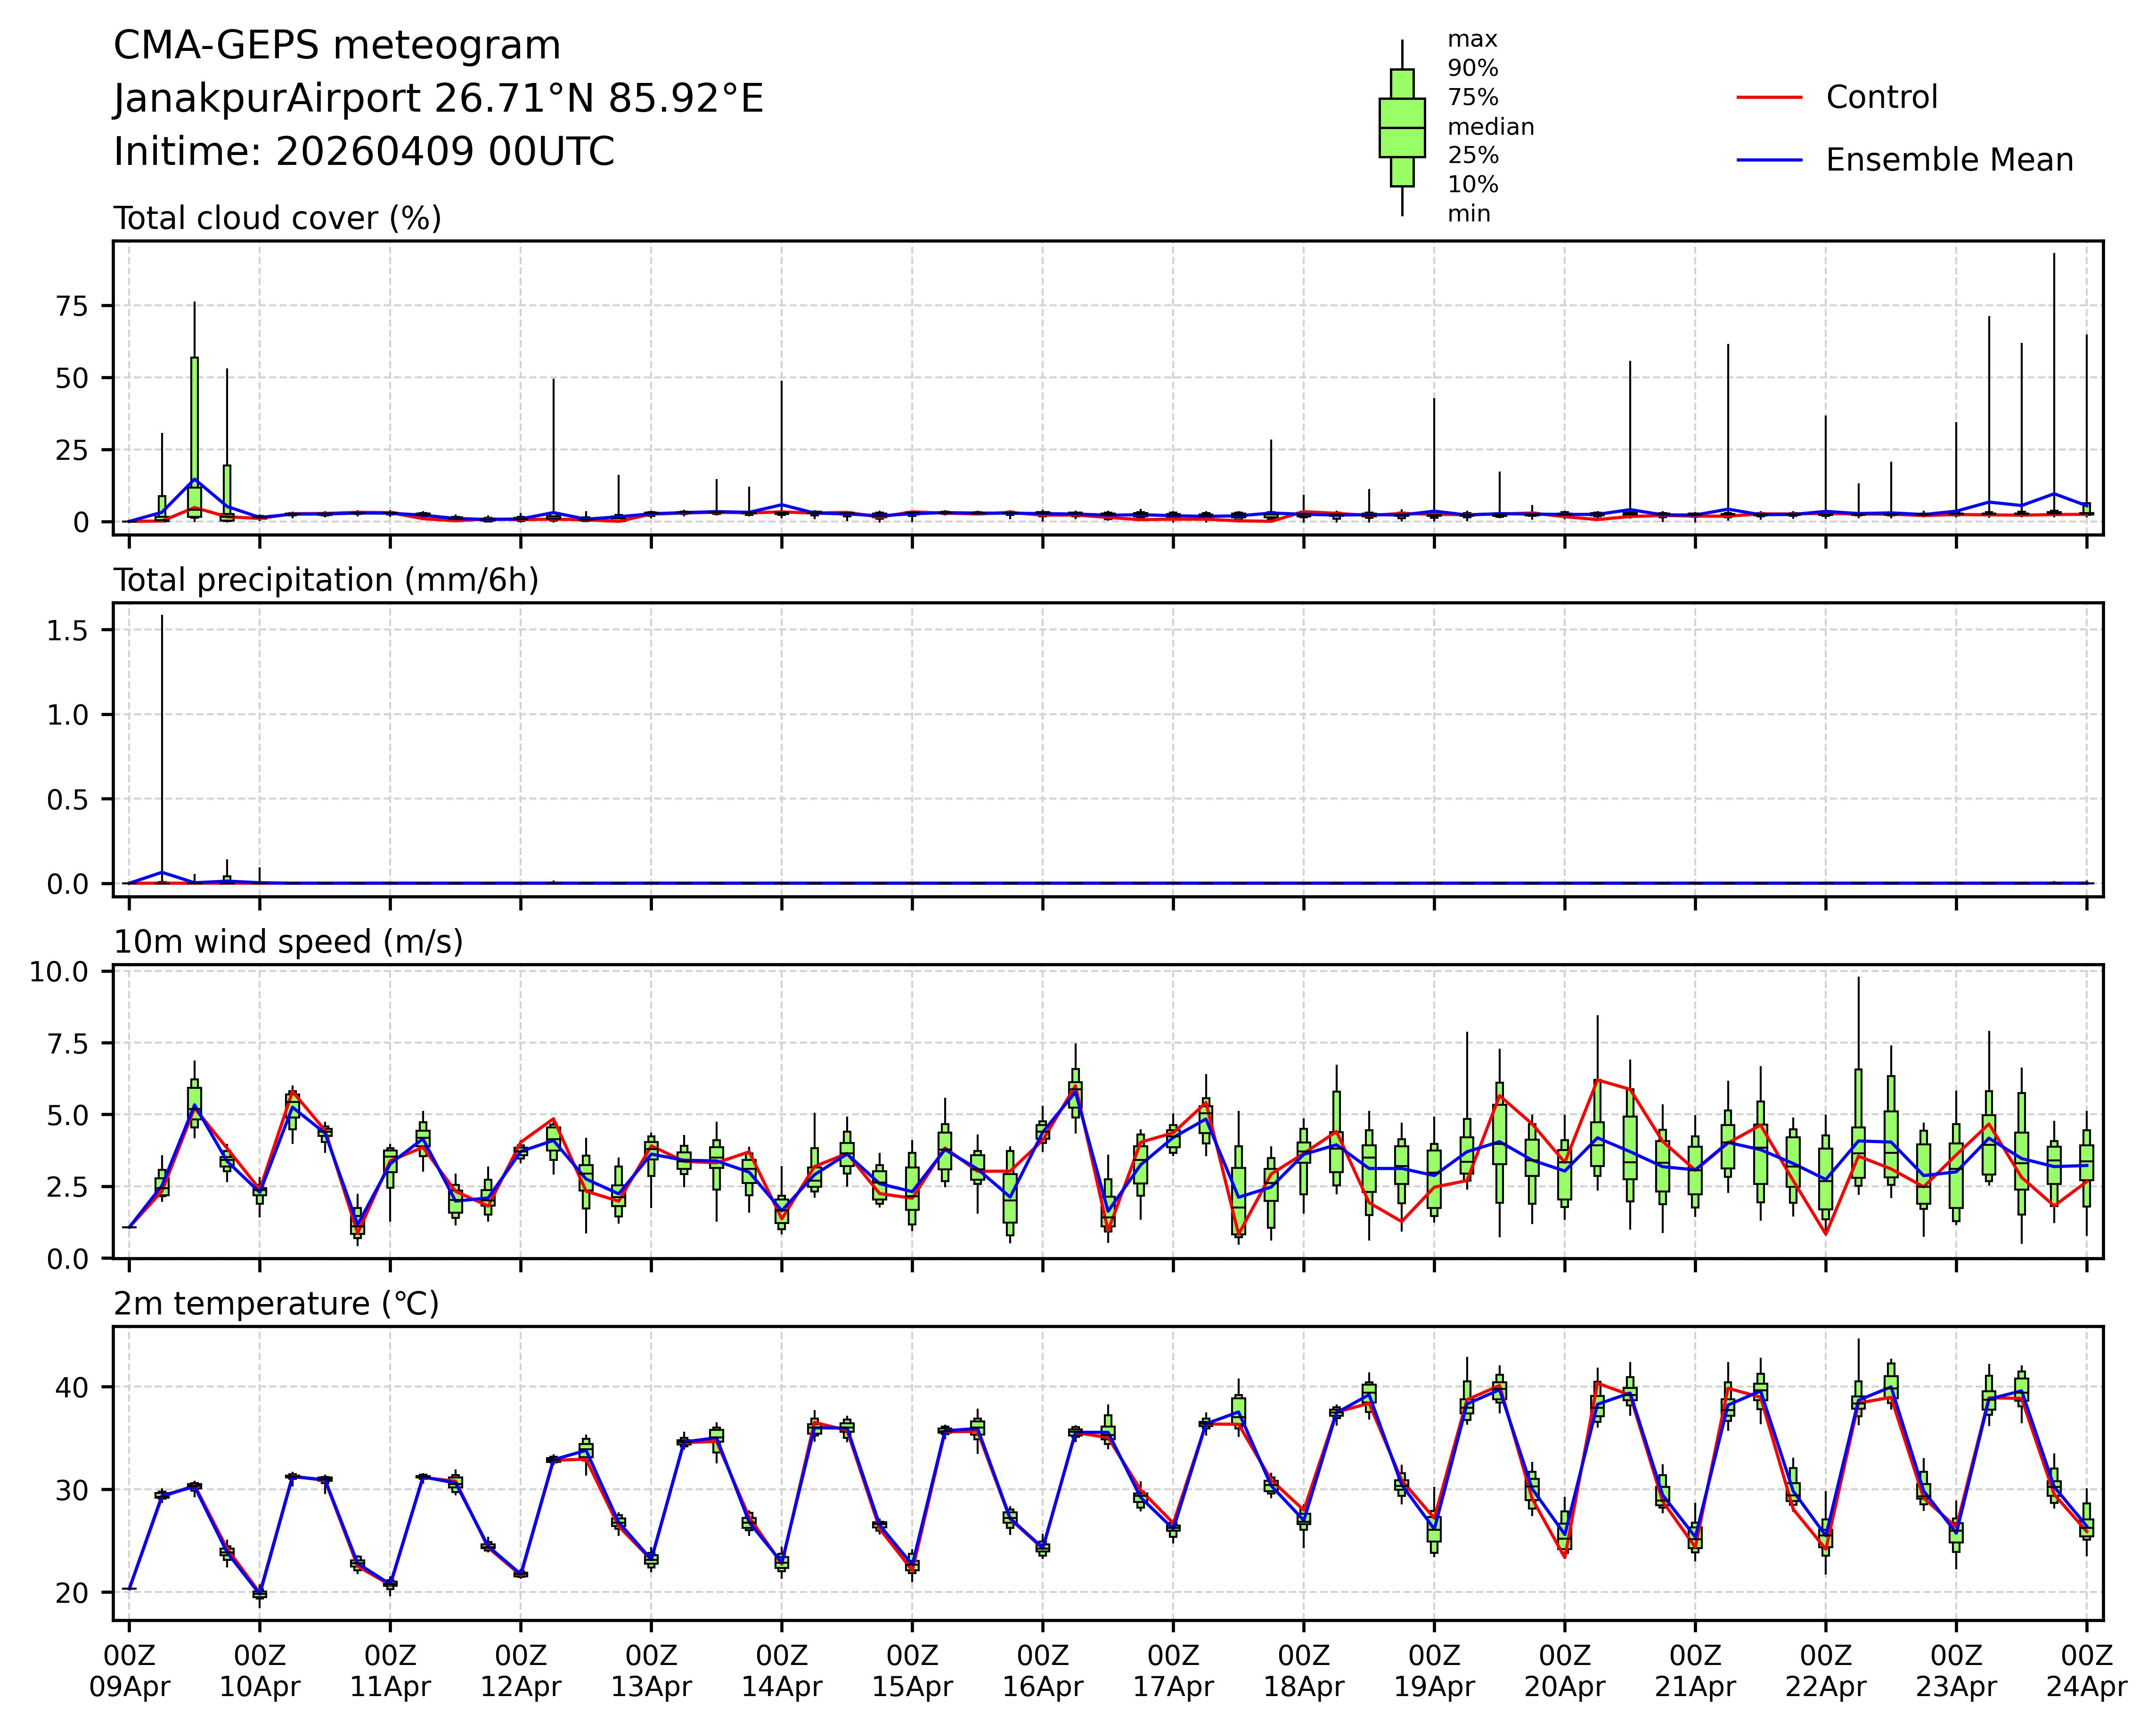Click the Total cloud cover panel title
The width and height of the screenshot is (2156, 1730).
pos(277,218)
